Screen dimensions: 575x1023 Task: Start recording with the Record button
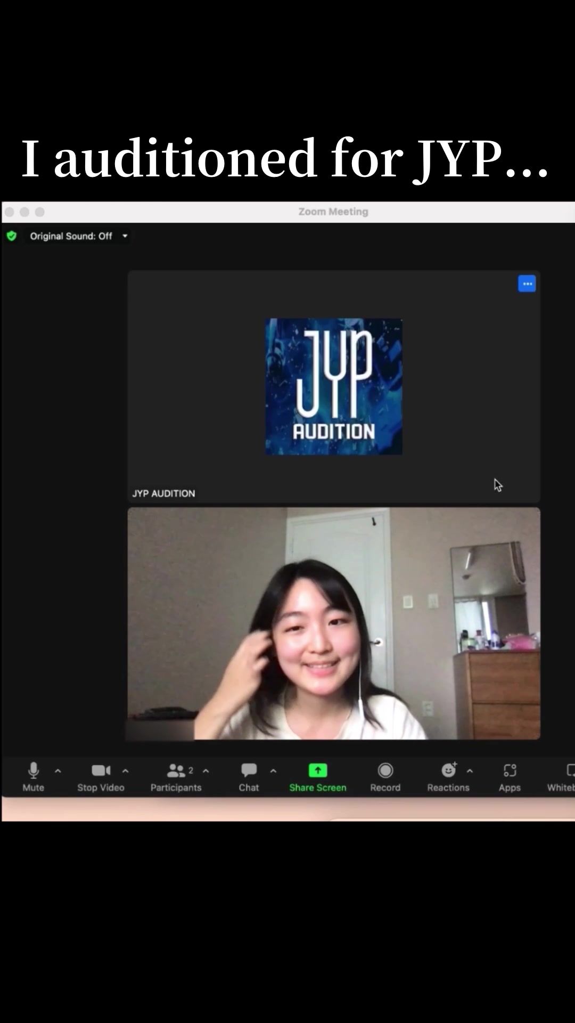click(385, 777)
